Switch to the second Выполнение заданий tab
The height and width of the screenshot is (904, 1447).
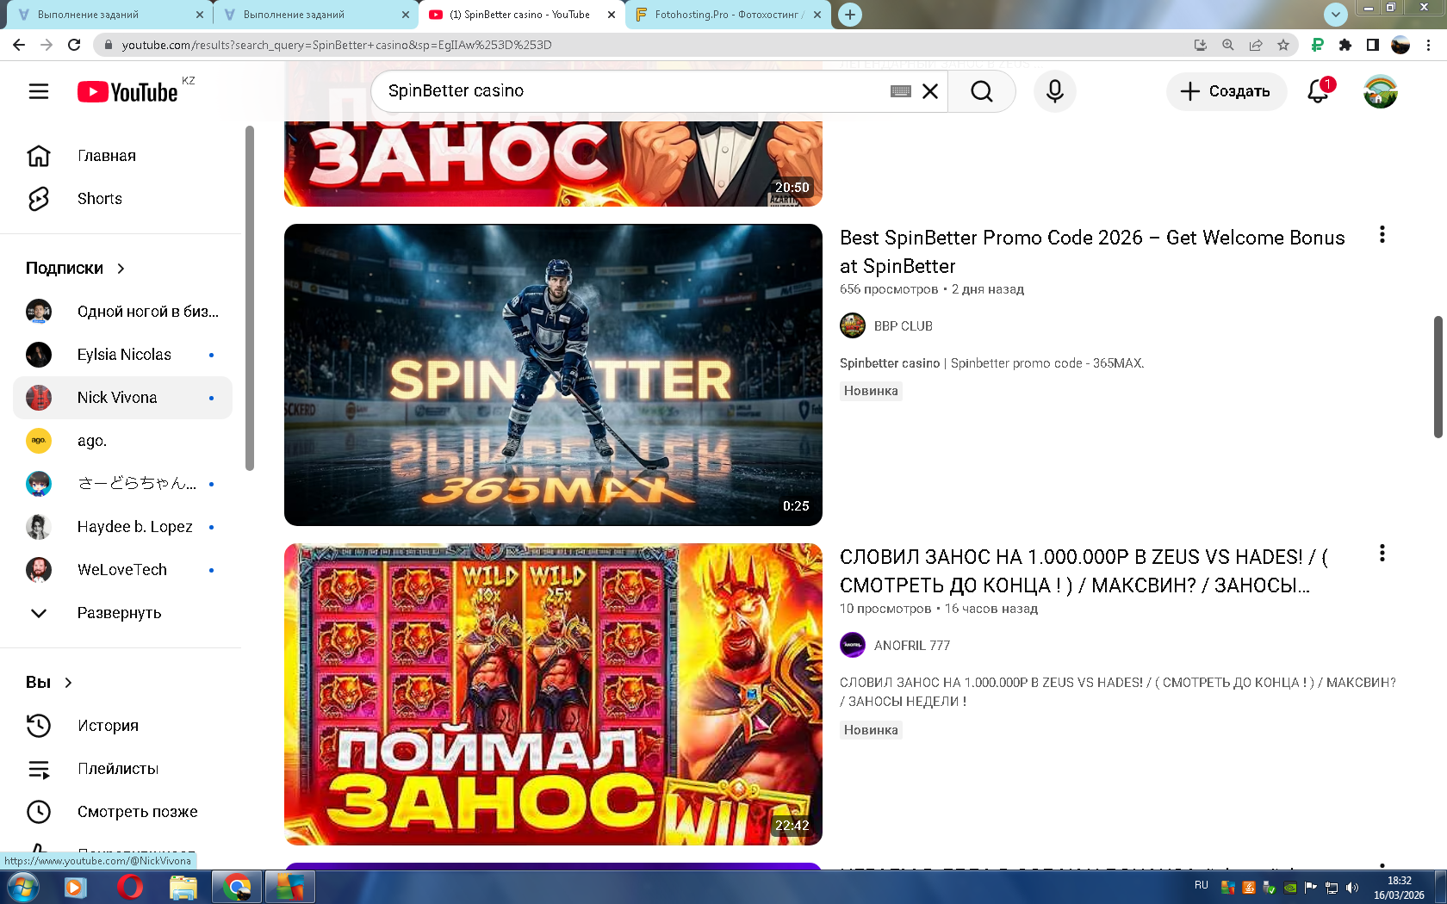(x=314, y=15)
